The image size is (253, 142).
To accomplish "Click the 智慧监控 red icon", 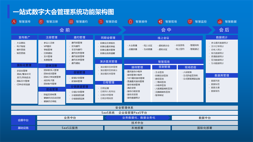I will 190,22.
